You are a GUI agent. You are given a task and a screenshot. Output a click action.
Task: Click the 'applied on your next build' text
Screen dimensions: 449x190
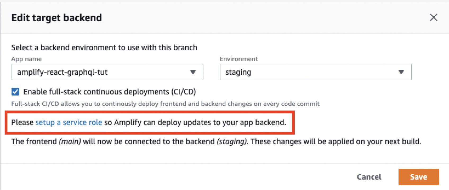tap(371, 141)
